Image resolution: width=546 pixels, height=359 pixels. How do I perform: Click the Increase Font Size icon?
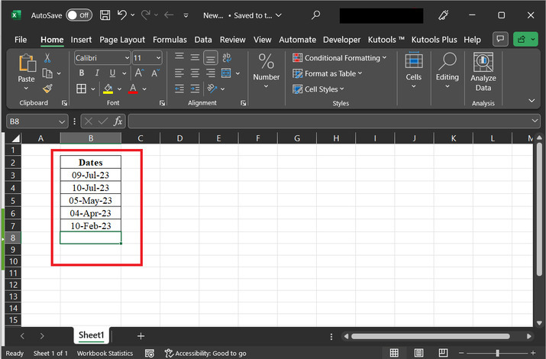point(140,73)
